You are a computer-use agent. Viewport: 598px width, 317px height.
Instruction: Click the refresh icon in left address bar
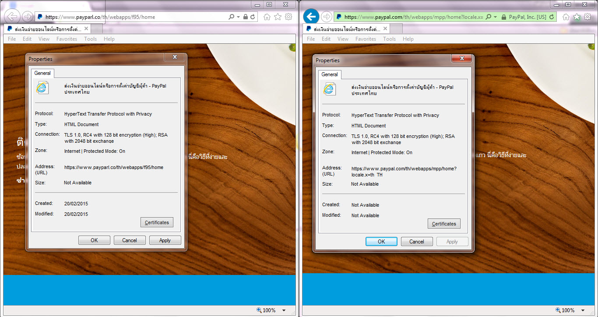(x=253, y=17)
